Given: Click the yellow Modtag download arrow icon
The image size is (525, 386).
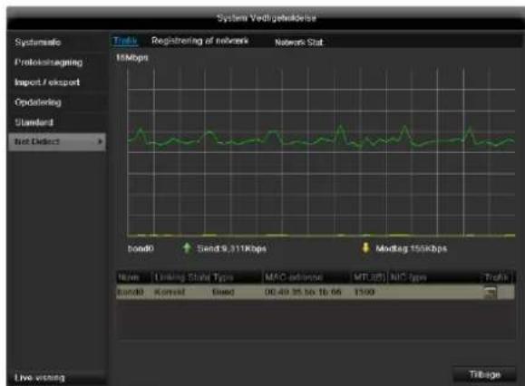Looking at the screenshot, I should point(365,248).
